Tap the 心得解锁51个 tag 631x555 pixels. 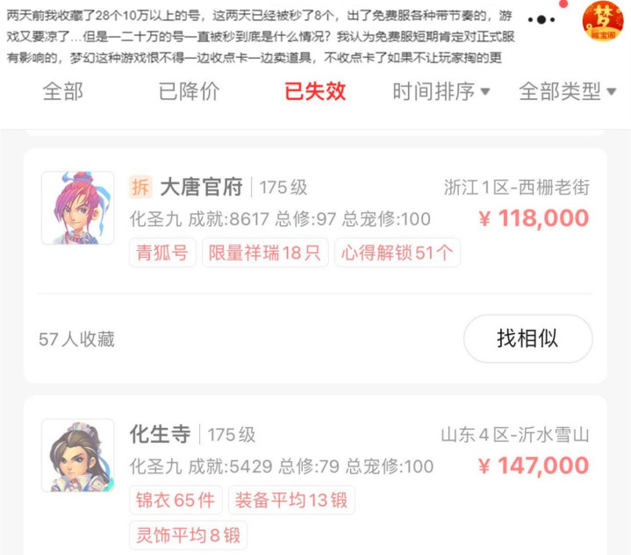pos(398,253)
